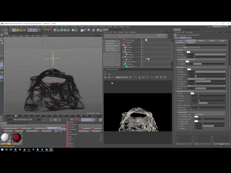
Task: Click the Redshift tag on xpTrail
Action: pyautogui.click(x=146, y=59)
